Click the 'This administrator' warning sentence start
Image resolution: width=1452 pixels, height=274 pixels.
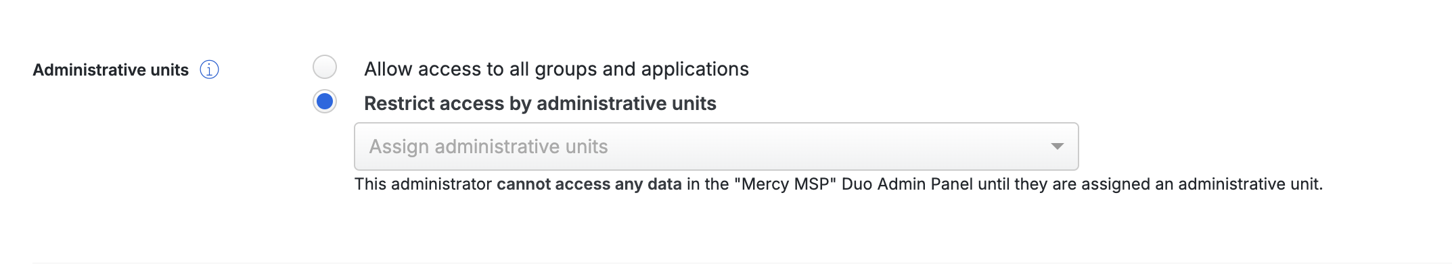pos(423,184)
